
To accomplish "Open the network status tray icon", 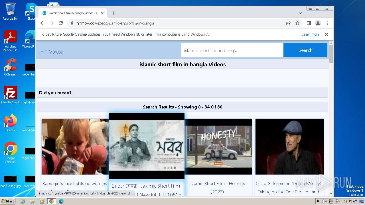I will 331,201.
